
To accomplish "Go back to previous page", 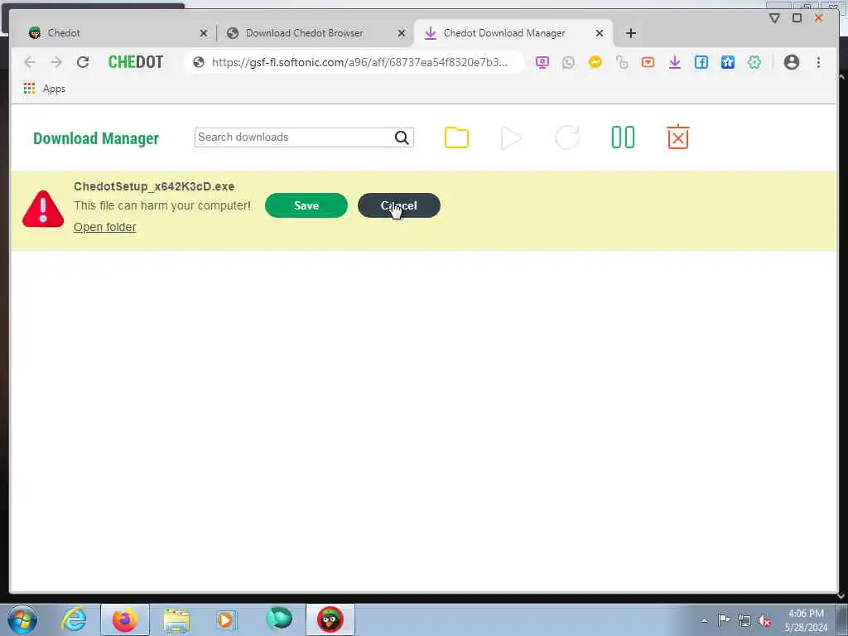I will [30, 62].
